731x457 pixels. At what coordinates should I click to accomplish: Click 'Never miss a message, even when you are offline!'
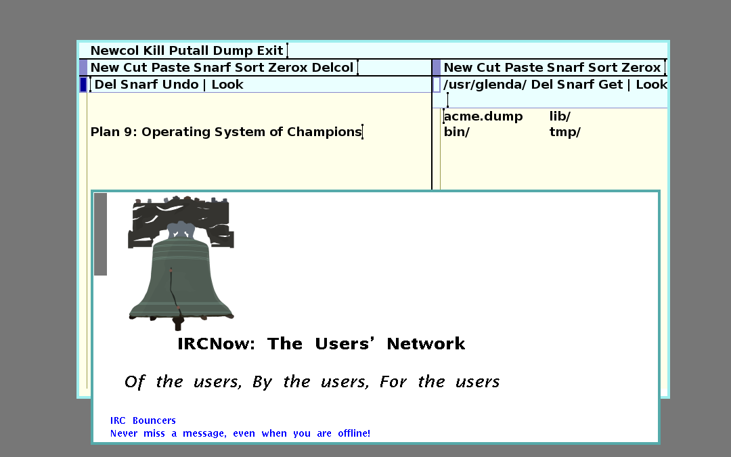click(240, 434)
